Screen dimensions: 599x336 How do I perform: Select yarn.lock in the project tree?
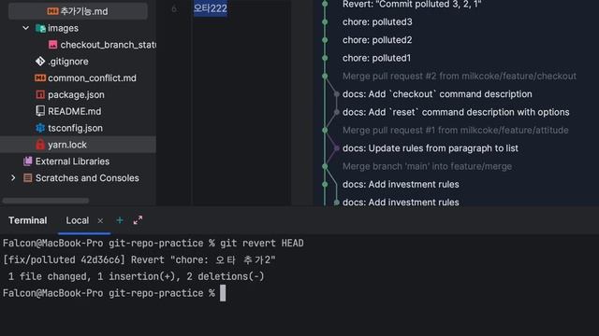[x=78, y=145]
